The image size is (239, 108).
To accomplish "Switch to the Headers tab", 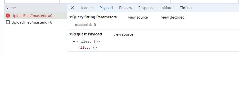I will (86, 8).
